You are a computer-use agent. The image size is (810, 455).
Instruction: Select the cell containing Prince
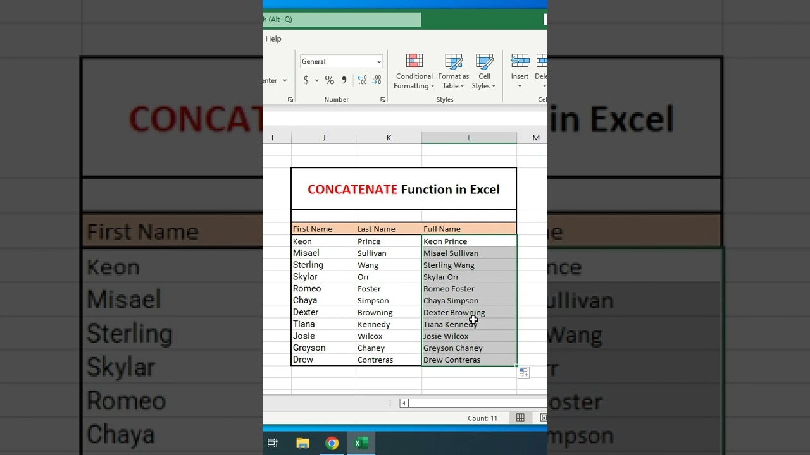pyautogui.click(x=389, y=241)
